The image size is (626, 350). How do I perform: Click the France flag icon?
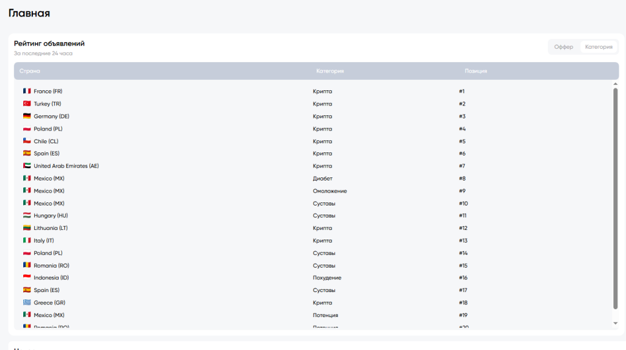[x=27, y=91]
